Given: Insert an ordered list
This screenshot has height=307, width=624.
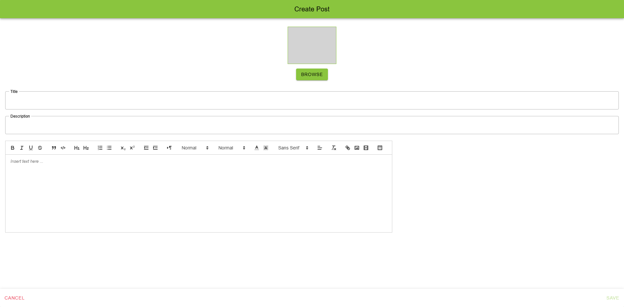Looking at the screenshot, I should (100, 148).
